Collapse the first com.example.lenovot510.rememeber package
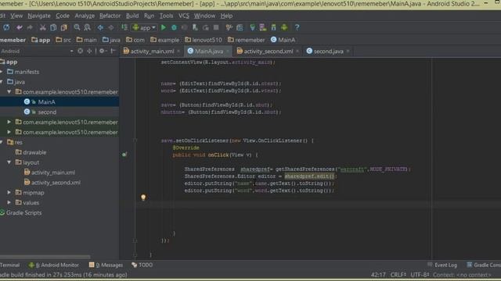 9,92
